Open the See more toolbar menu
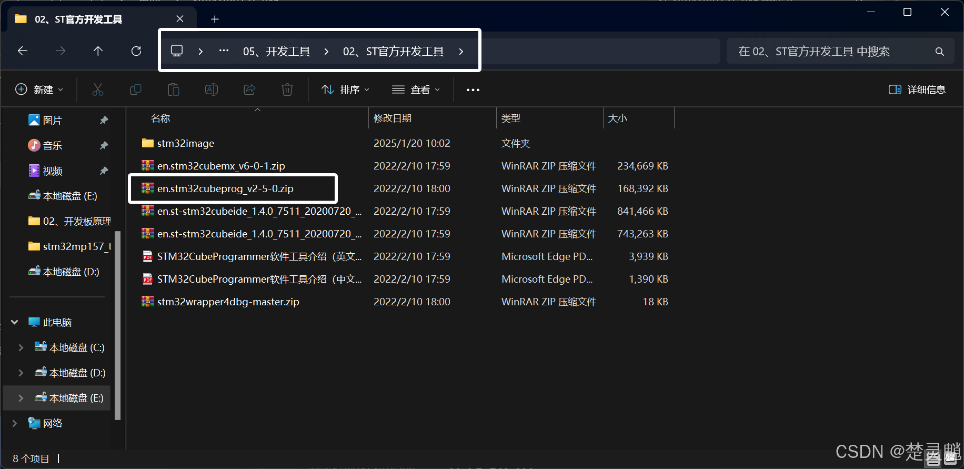This screenshot has height=469, width=964. pyautogui.click(x=473, y=90)
